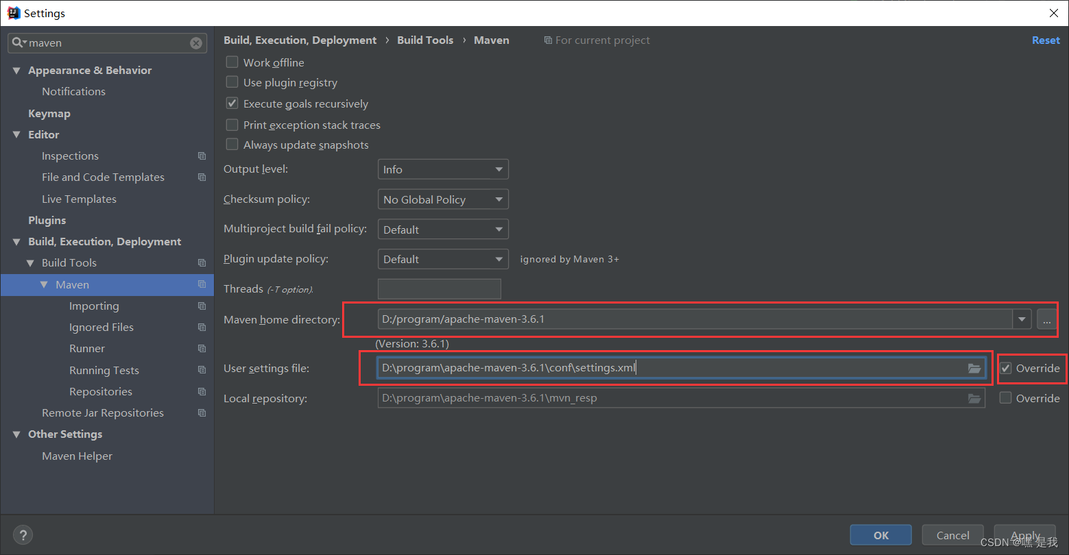Click Build, Execution, Deployment breadcrumb

click(x=300, y=40)
